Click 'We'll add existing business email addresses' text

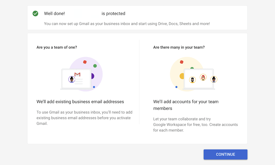pyautogui.click(x=80, y=102)
